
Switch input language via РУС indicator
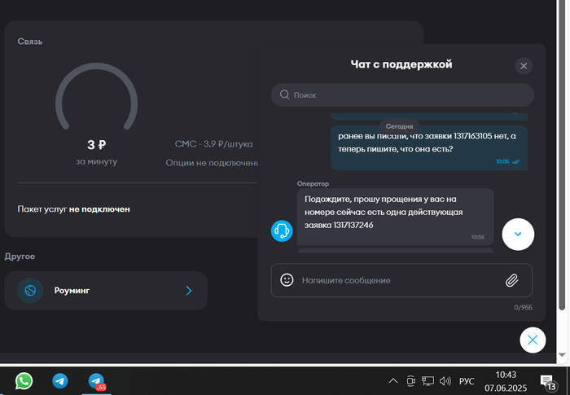click(x=467, y=380)
